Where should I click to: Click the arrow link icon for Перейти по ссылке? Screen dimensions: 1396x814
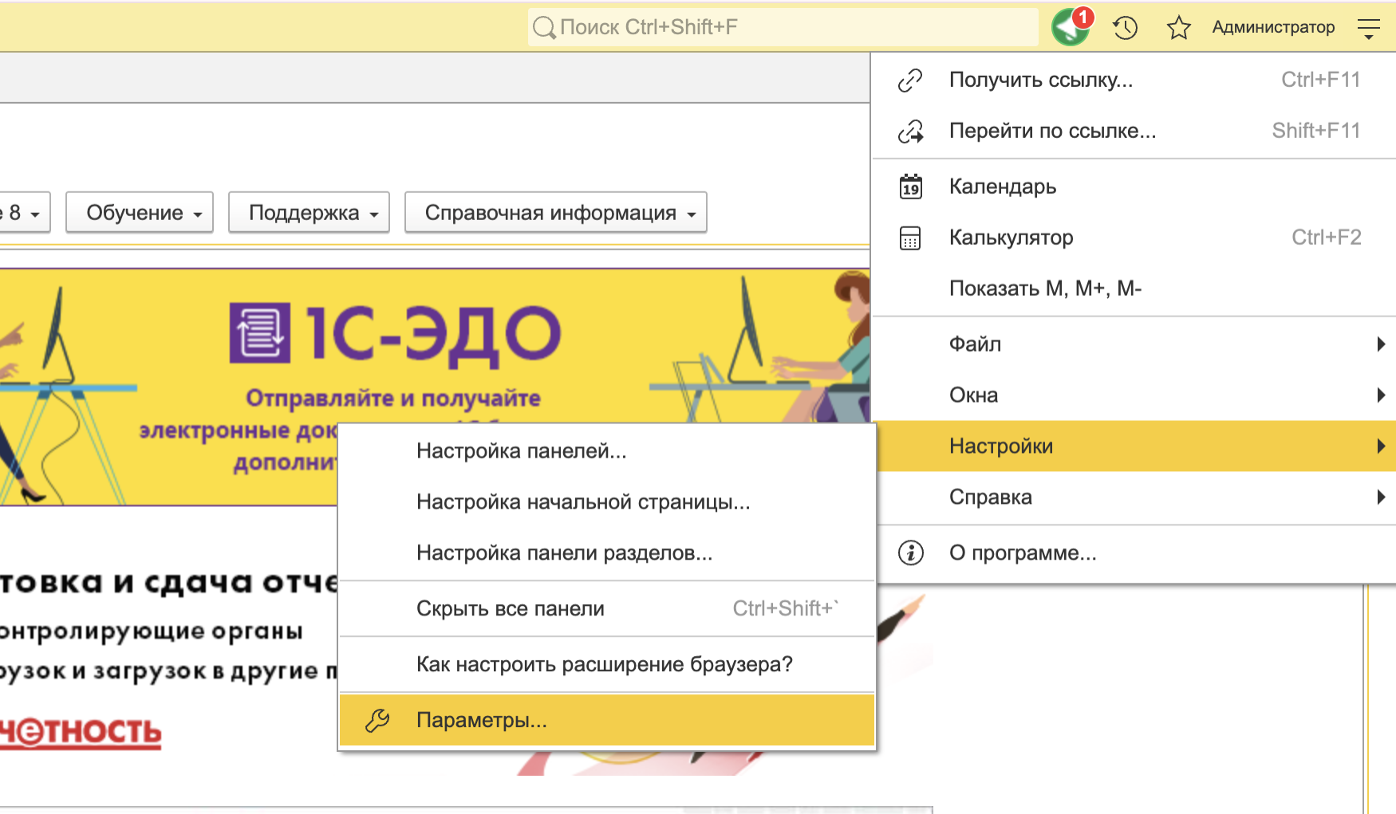coord(910,131)
